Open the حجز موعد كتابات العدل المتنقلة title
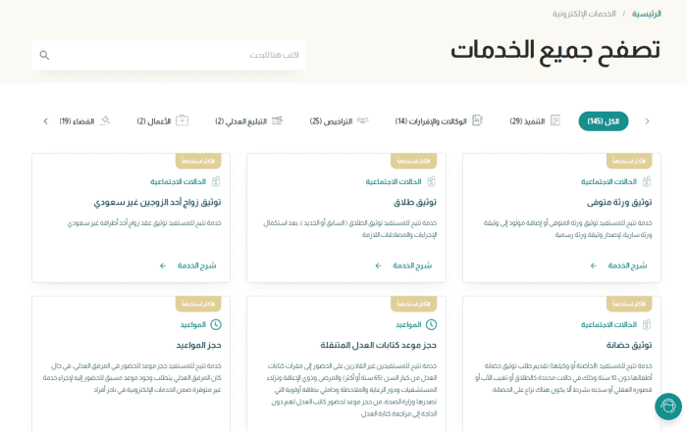This screenshot has width=687, height=431. [x=378, y=345]
